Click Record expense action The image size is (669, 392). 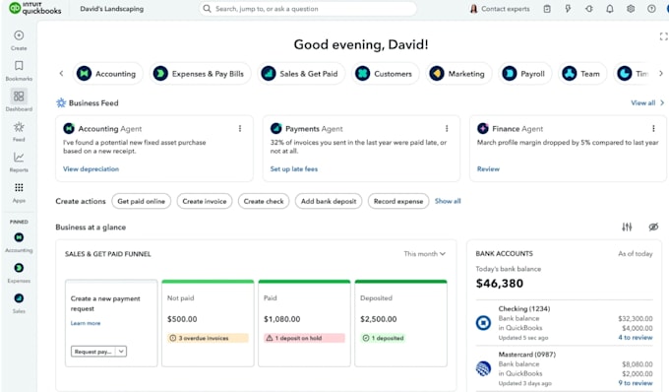[398, 201]
